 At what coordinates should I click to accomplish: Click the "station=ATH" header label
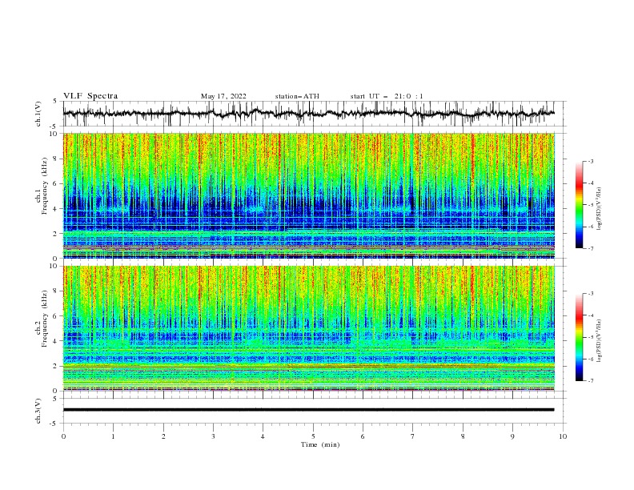click(297, 96)
